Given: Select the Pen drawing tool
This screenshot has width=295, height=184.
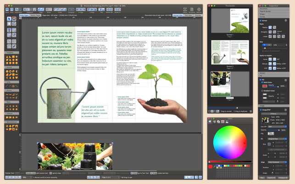Looking at the screenshot, I should tap(14, 46).
